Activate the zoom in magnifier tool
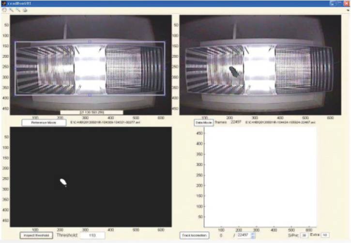Screen dimensions: 351x243 [11, 10]
